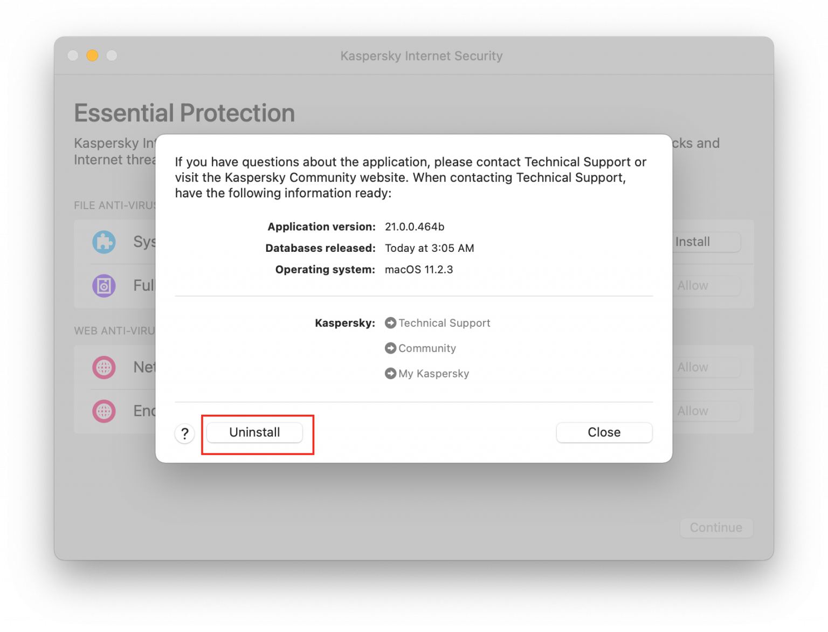Click the arrow icon beside Technical Support

coord(390,322)
